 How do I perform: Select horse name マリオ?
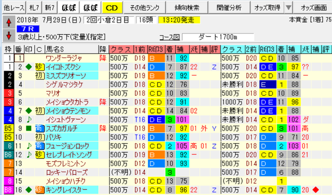pos(53,93)
